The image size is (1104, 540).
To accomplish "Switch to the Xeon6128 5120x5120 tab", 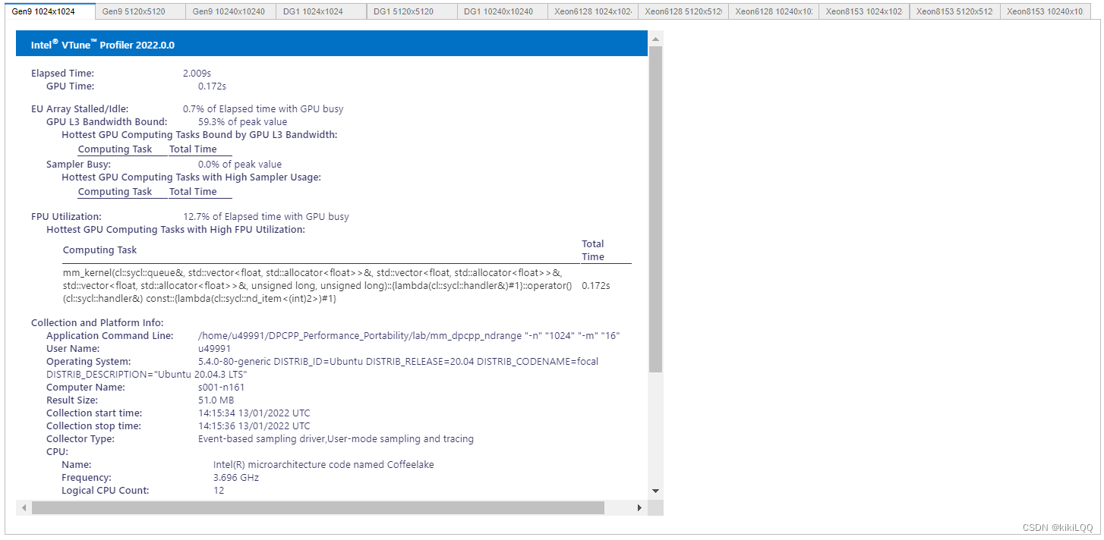I will click(683, 11).
